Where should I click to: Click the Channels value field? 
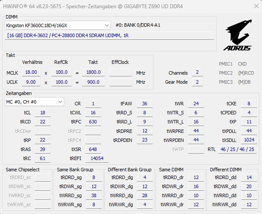point(197,72)
